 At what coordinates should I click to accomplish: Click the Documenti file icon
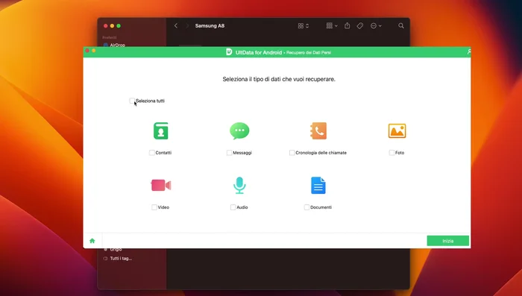pyautogui.click(x=318, y=185)
